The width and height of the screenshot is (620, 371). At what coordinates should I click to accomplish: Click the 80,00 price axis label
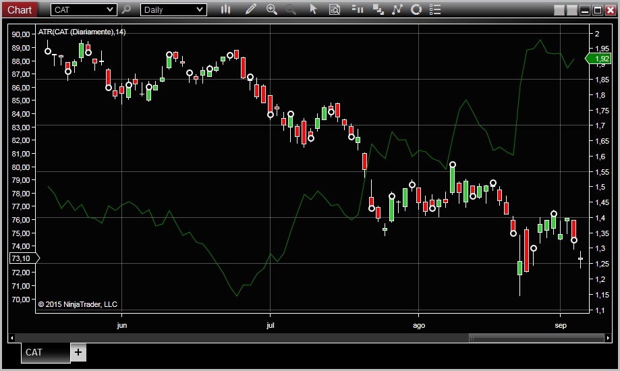(20, 167)
